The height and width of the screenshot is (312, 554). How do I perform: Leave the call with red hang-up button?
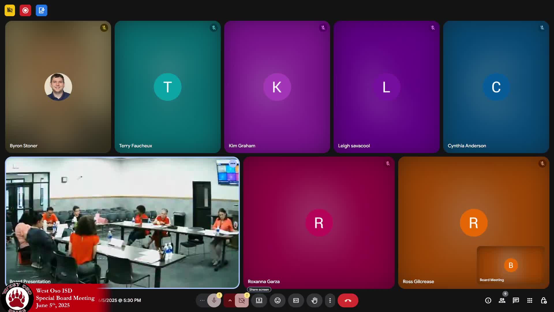(348, 300)
